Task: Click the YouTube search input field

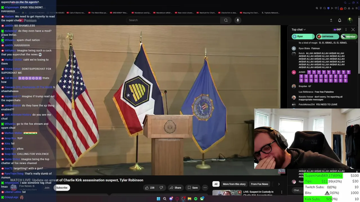Action: (x=173, y=20)
